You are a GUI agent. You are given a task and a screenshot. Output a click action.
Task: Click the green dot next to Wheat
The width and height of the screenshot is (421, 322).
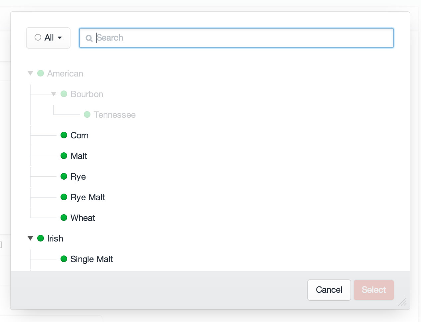point(64,218)
